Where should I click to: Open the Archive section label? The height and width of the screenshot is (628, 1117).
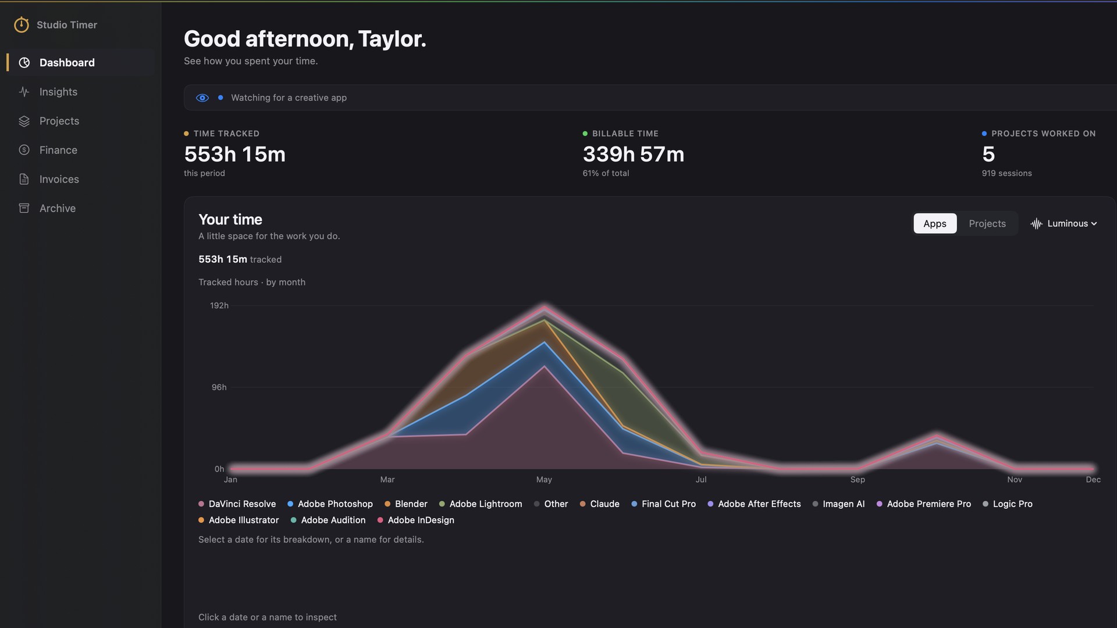58,208
